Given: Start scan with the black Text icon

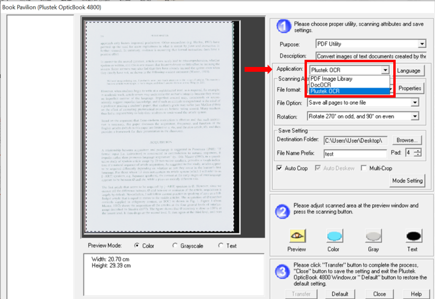Looking at the screenshot, I should tap(412, 236).
